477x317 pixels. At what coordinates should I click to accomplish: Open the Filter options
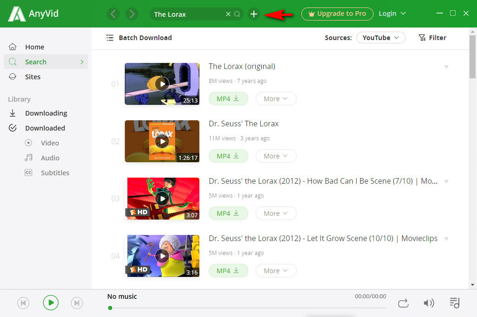tap(432, 38)
